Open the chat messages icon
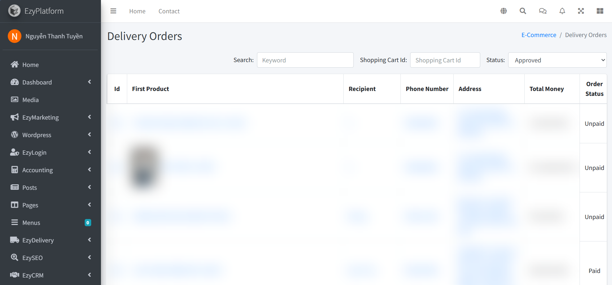 (543, 11)
